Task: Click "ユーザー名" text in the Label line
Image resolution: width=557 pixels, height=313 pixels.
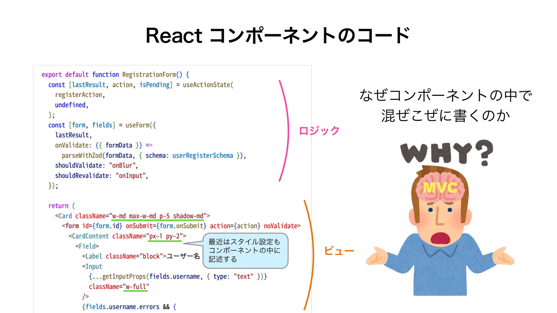Action: tap(183, 256)
